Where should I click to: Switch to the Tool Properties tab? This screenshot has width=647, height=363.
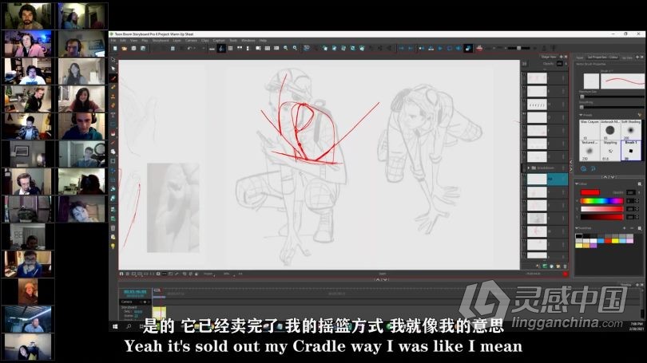602,57
